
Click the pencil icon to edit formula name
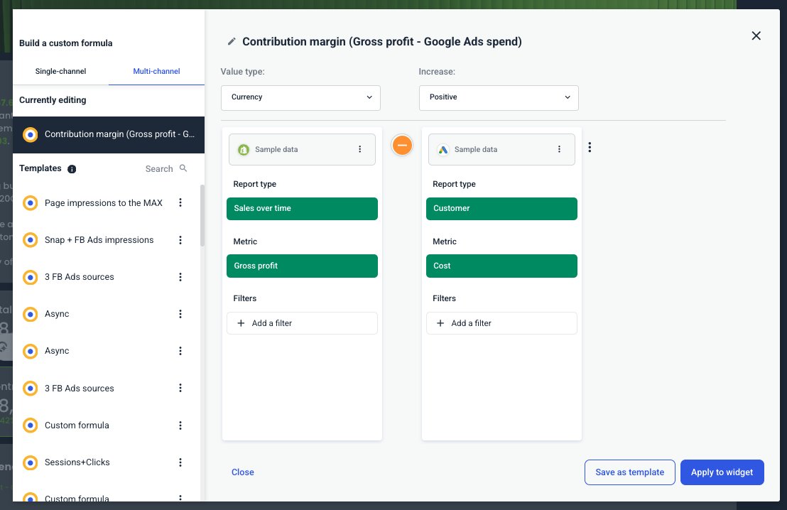click(x=231, y=42)
